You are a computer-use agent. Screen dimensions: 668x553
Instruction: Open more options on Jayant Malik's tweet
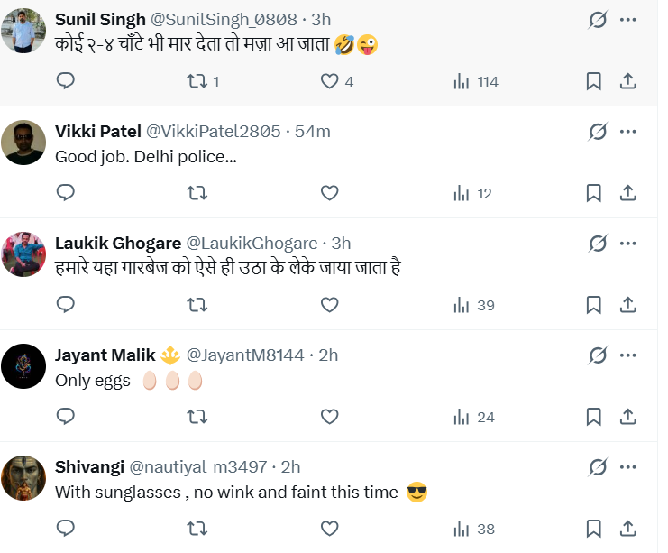(x=628, y=355)
